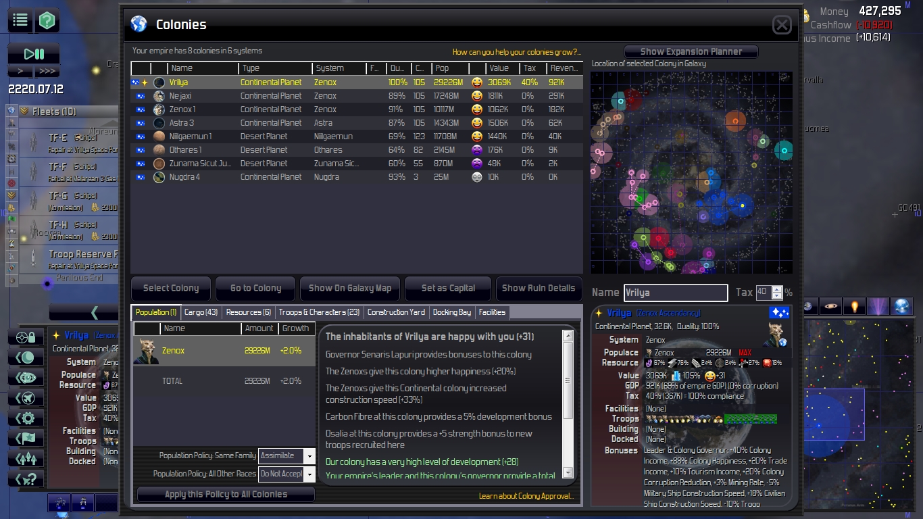Viewport: 923px width, 519px height.
Task: Click the purple sad face in Othares 1 row
Action: click(x=477, y=150)
